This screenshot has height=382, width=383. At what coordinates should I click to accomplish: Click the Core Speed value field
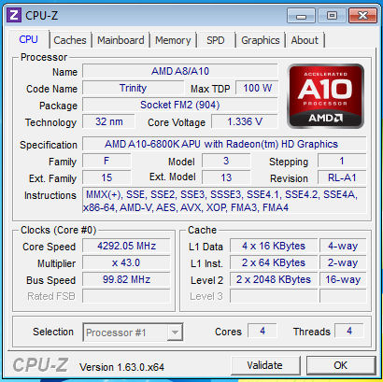(x=126, y=246)
